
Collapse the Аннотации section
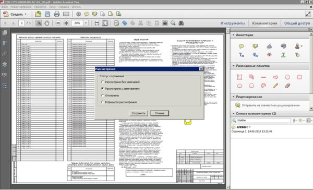click(234, 35)
